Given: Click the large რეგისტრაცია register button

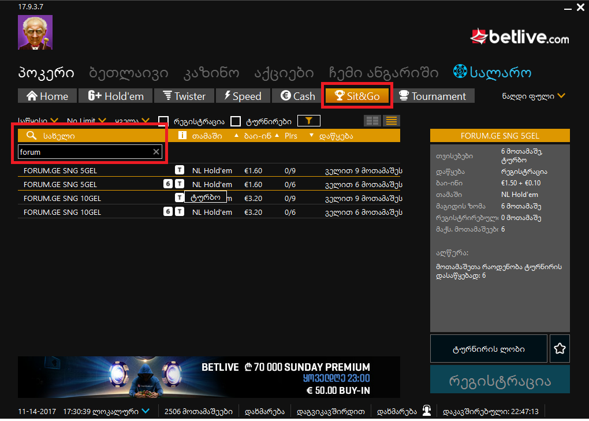Looking at the screenshot, I should pos(500,379).
